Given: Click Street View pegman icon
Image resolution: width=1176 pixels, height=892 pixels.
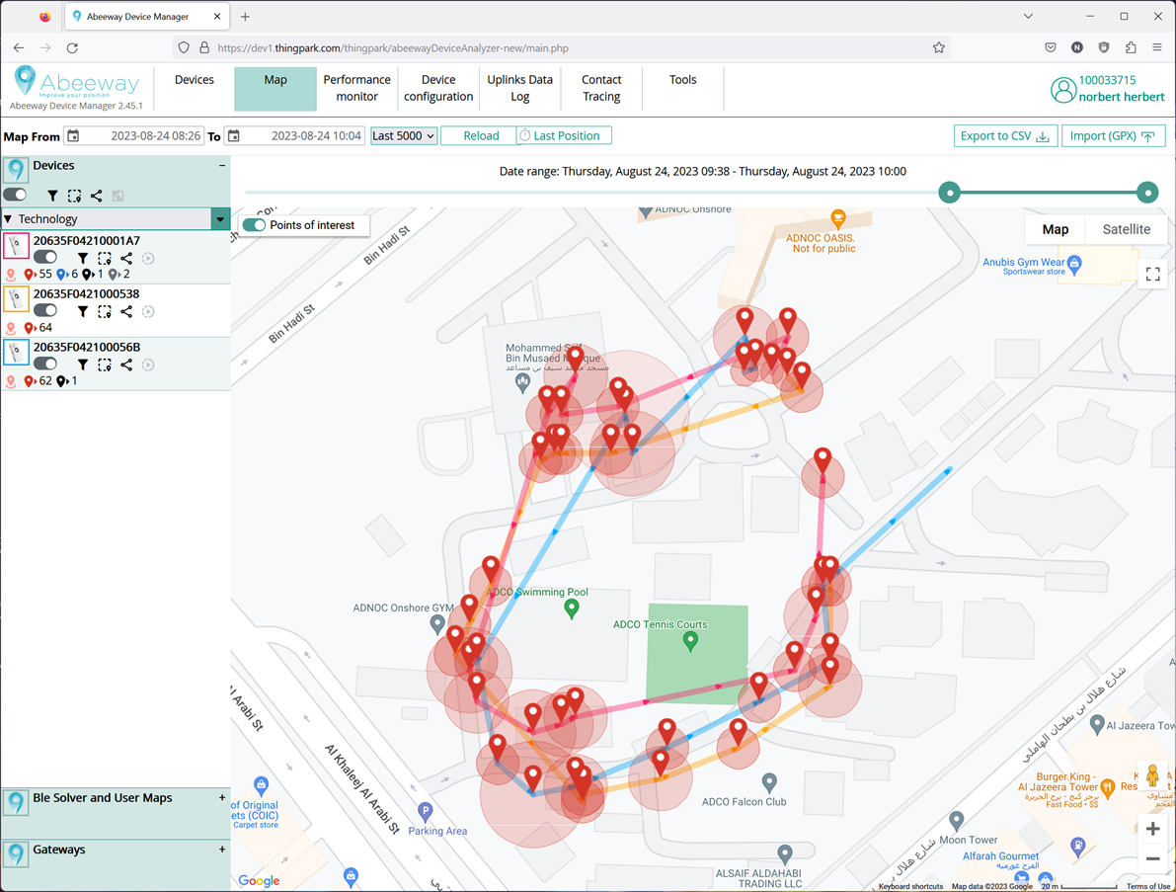Looking at the screenshot, I should click(x=1152, y=775).
